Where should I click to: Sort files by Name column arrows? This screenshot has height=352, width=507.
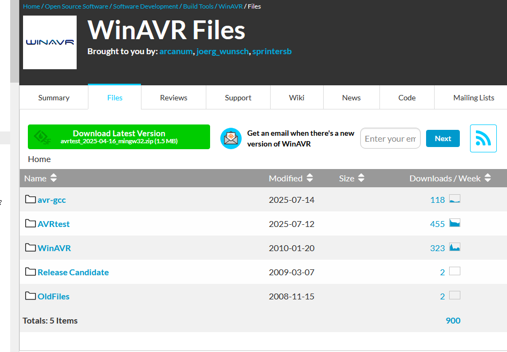[54, 178]
